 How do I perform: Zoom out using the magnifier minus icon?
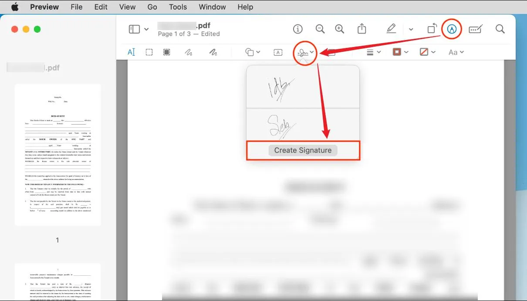(x=320, y=29)
